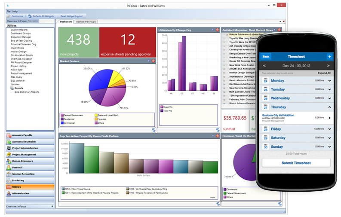Open Data Dictionary Reports tree item
The width and height of the screenshot is (341, 217).
coord(27,92)
